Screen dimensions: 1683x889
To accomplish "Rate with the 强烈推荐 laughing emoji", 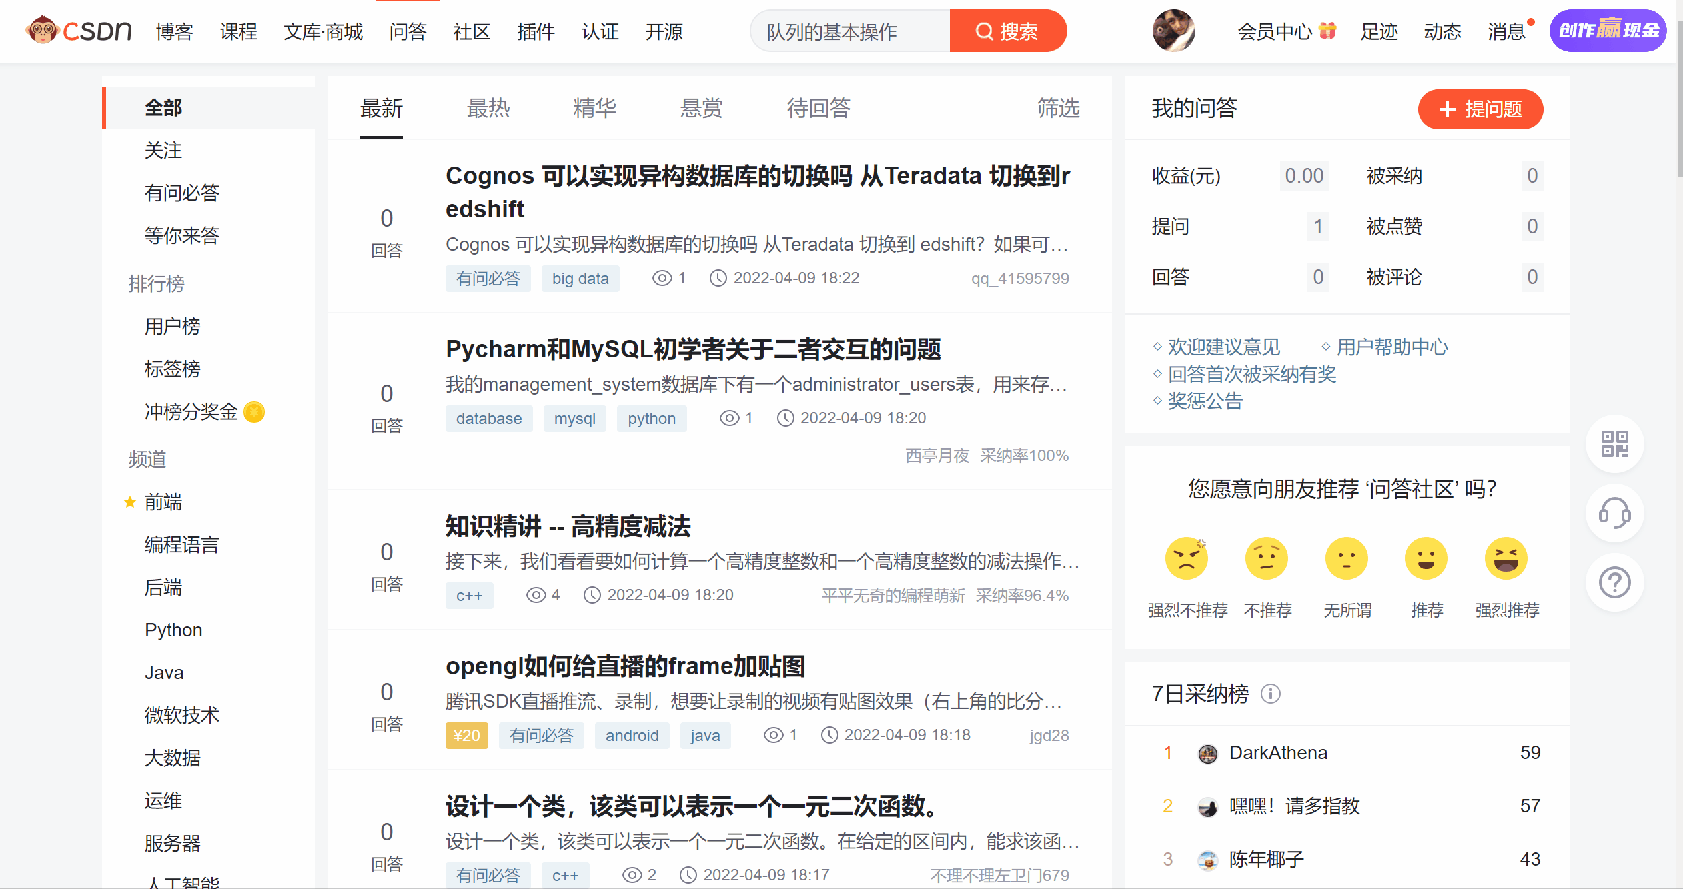I will tap(1506, 558).
